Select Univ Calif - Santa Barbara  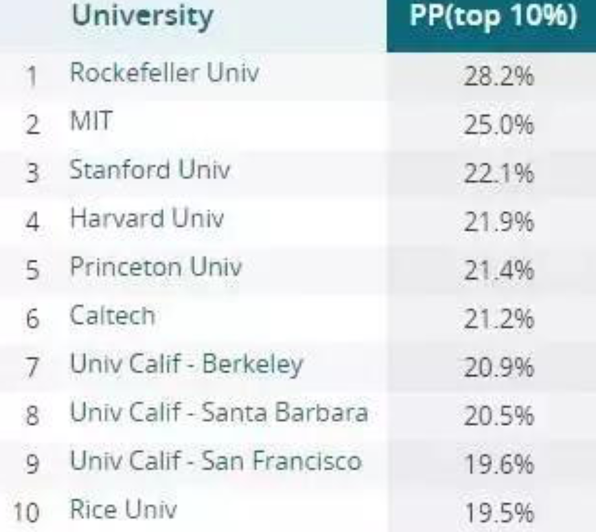tap(219, 413)
